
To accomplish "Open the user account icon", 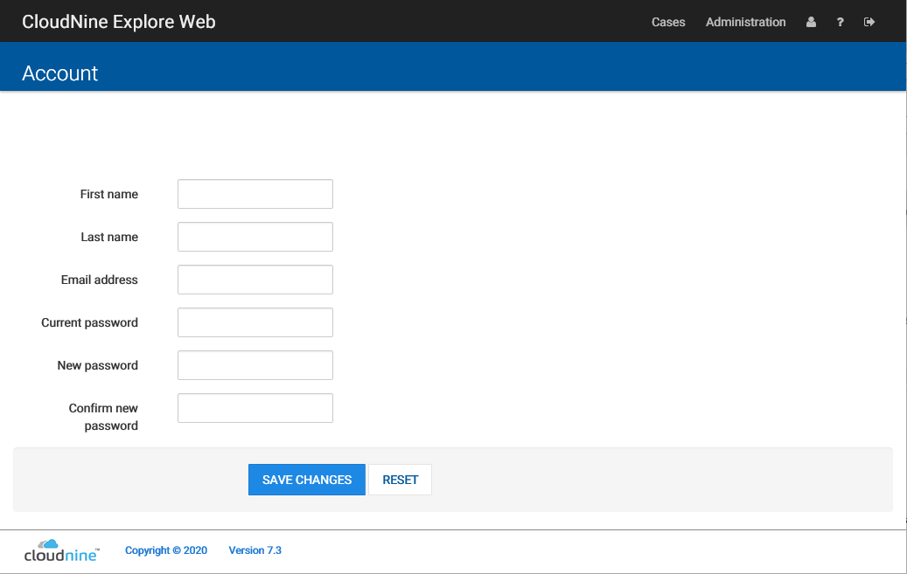I will pos(811,22).
